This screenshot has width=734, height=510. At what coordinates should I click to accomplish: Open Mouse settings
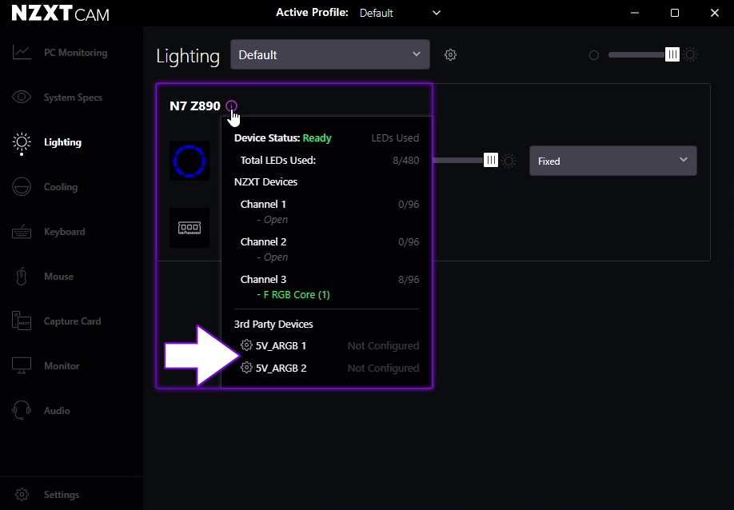(58, 276)
